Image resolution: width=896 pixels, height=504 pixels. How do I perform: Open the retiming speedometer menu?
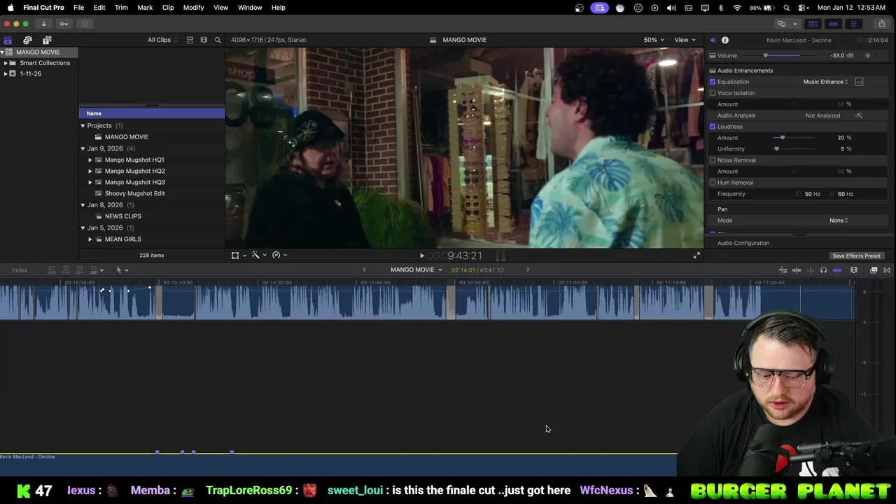click(279, 255)
